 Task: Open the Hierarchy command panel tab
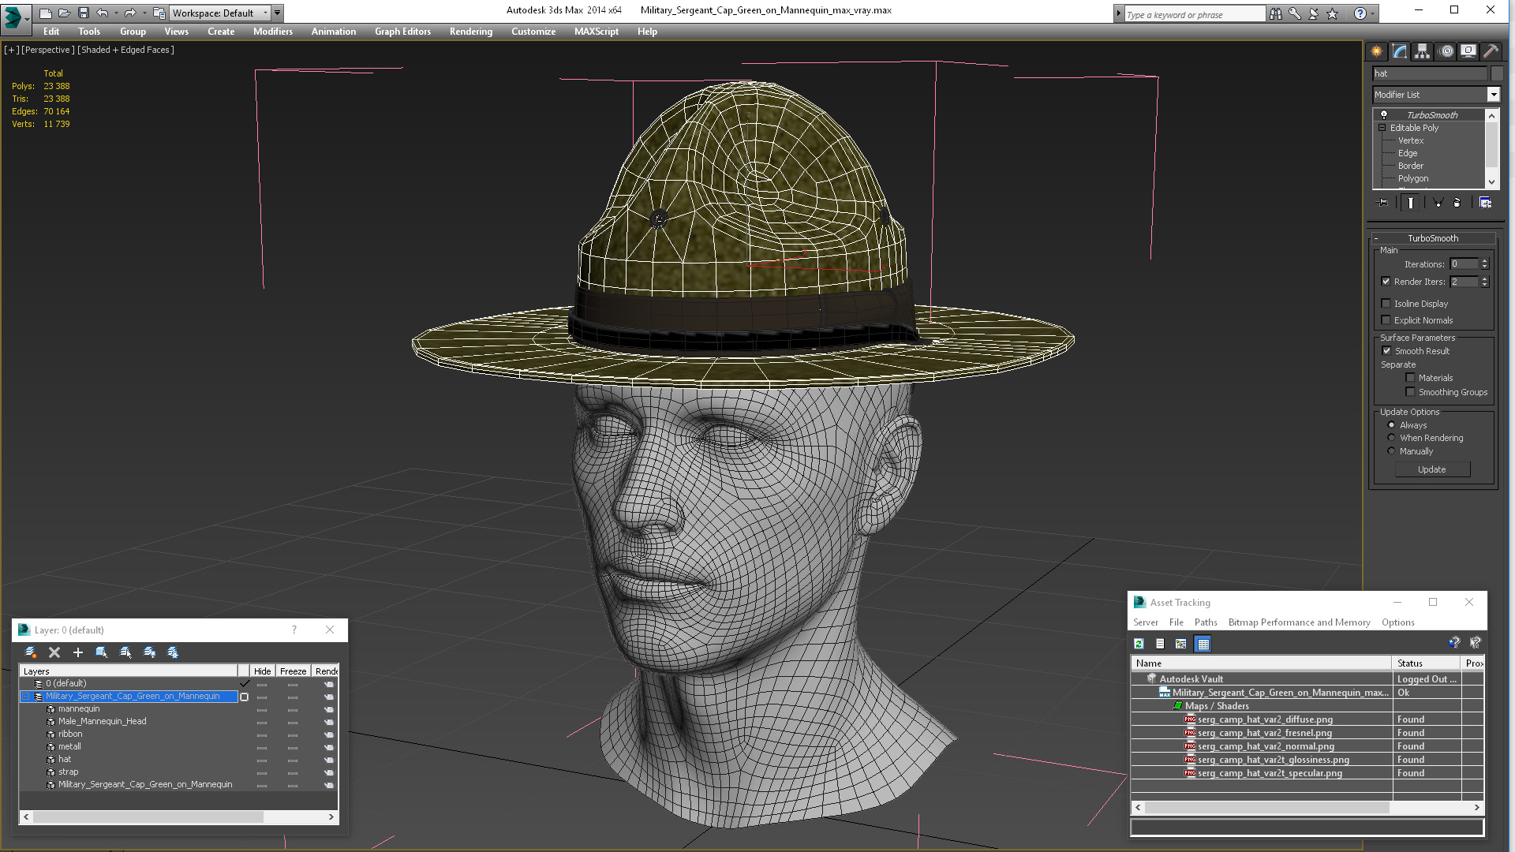1422,51
